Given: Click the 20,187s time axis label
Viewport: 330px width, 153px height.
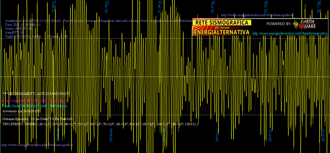Looking at the screenshot, I should click(106, 6).
